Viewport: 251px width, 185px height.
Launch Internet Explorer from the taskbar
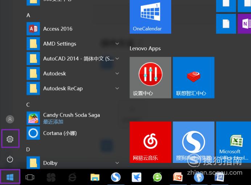click(72, 177)
